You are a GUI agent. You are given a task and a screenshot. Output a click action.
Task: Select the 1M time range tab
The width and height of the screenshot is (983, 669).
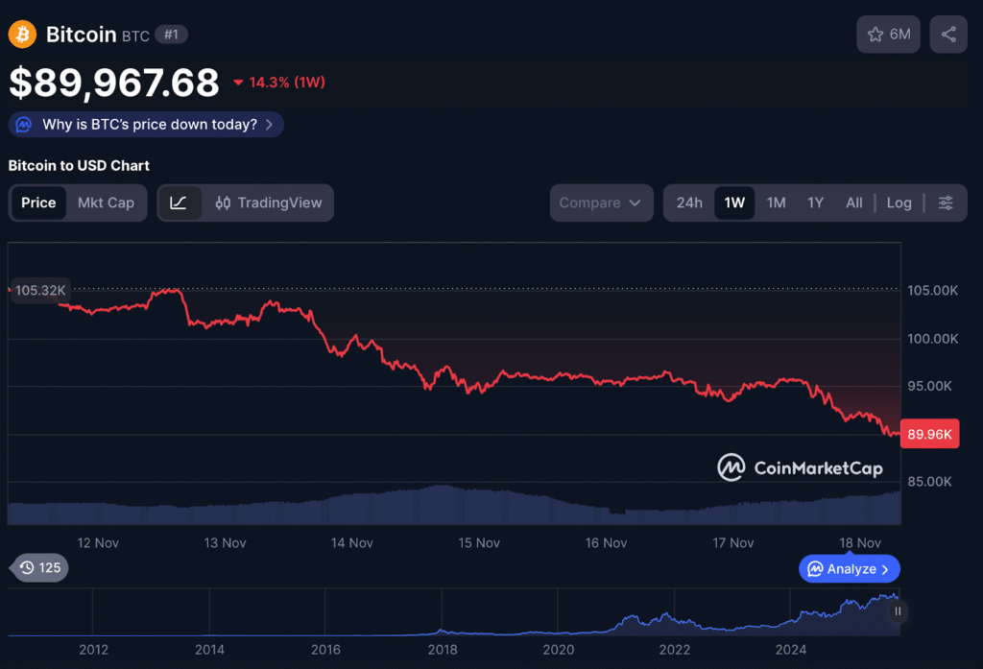[x=777, y=203]
